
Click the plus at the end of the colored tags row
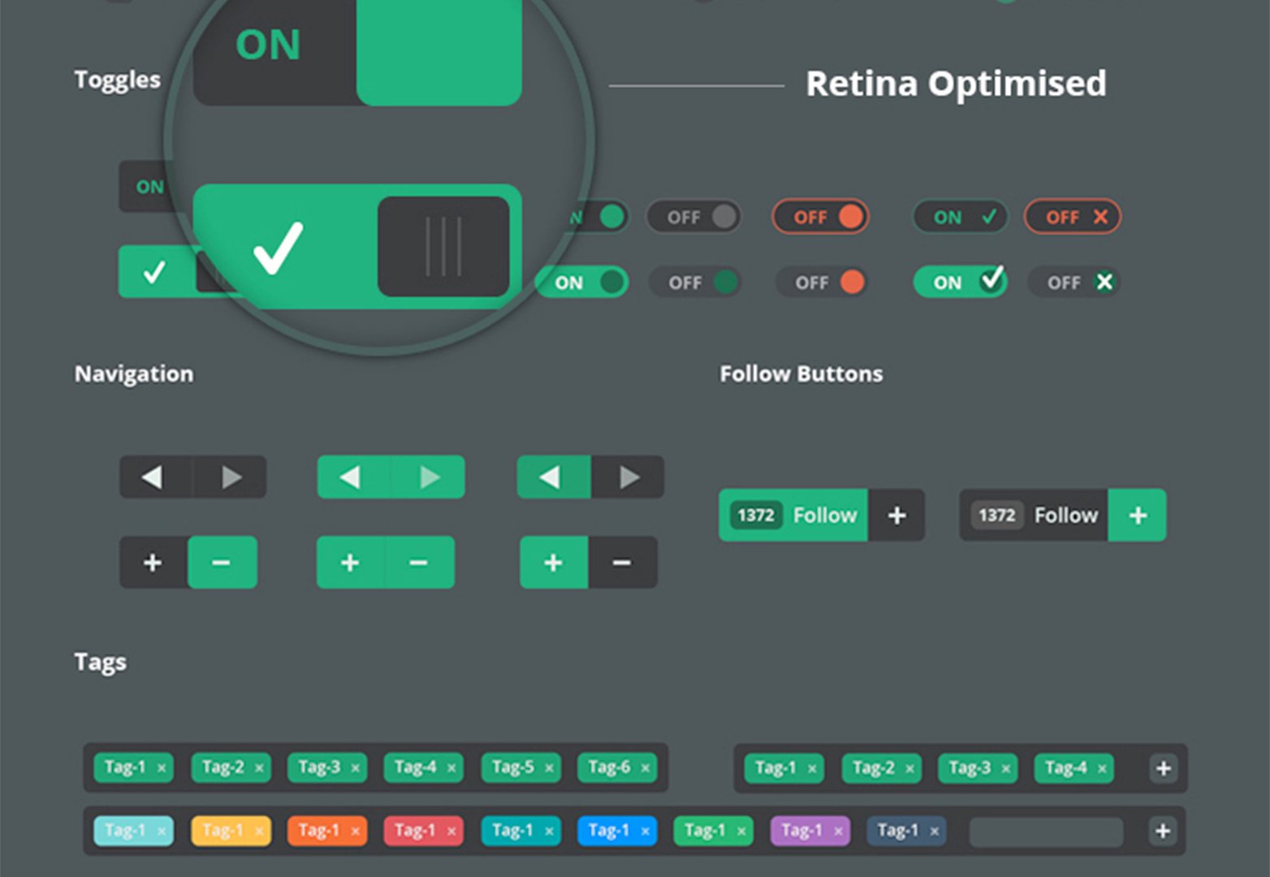coord(1163,831)
